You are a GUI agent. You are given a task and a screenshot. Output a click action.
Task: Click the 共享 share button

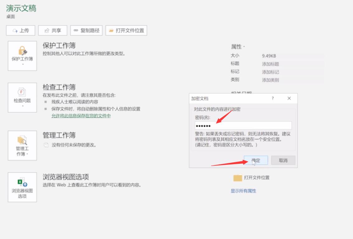tap(53, 31)
